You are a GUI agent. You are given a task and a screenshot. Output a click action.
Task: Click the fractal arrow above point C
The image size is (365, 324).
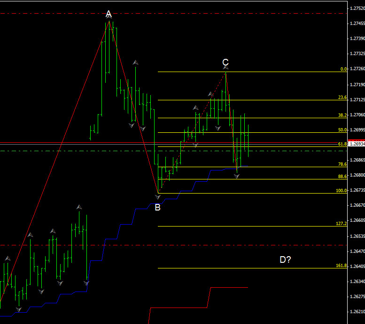[225, 67]
